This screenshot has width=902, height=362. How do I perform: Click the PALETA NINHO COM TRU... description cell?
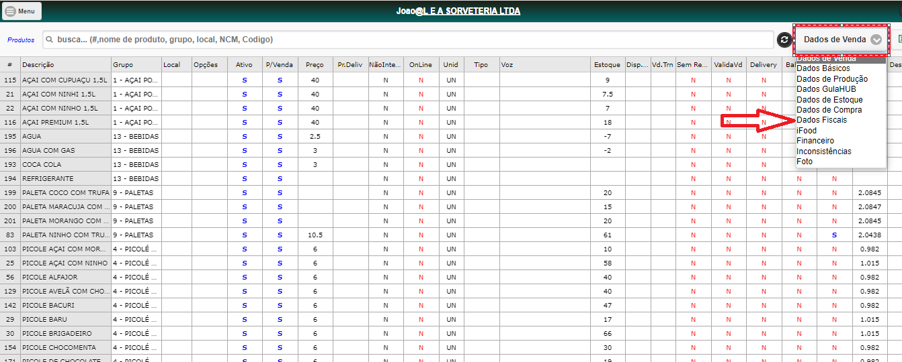[65, 235]
